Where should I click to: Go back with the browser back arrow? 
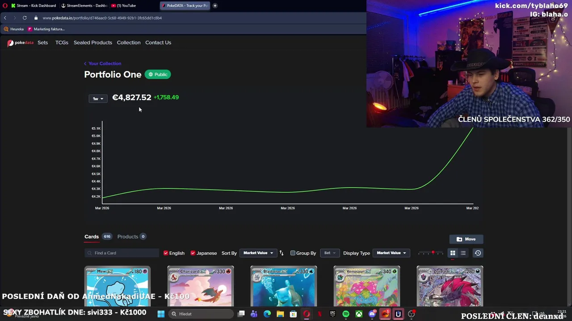(x=5, y=18)
